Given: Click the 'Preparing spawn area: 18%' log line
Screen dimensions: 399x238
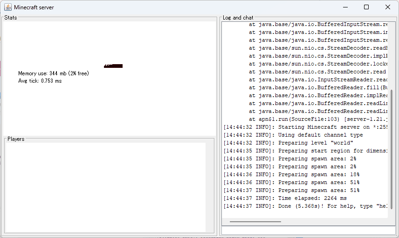Looking at the screenshot, I should tap(292, 174).
